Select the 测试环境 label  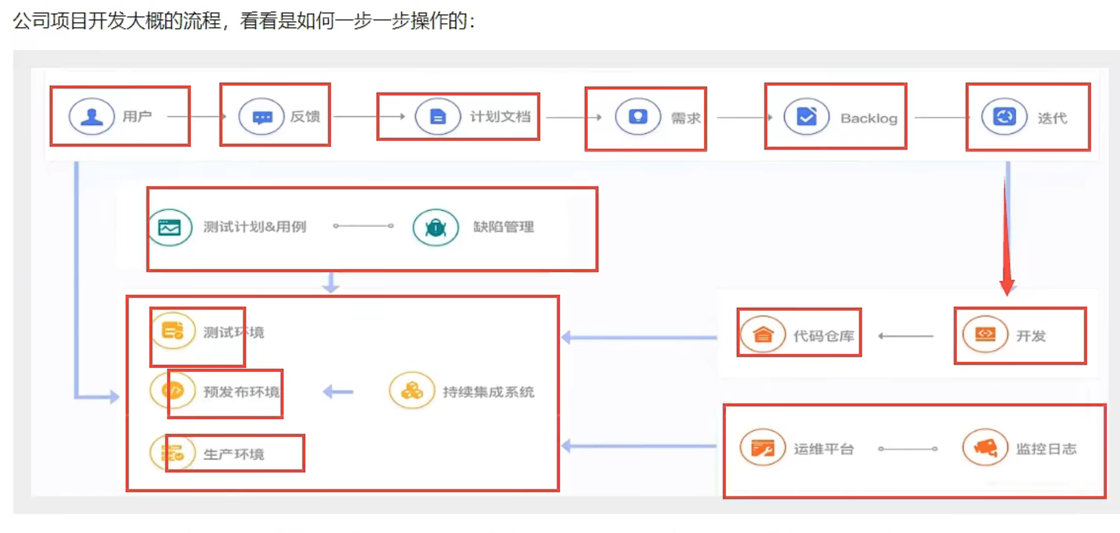234,332
